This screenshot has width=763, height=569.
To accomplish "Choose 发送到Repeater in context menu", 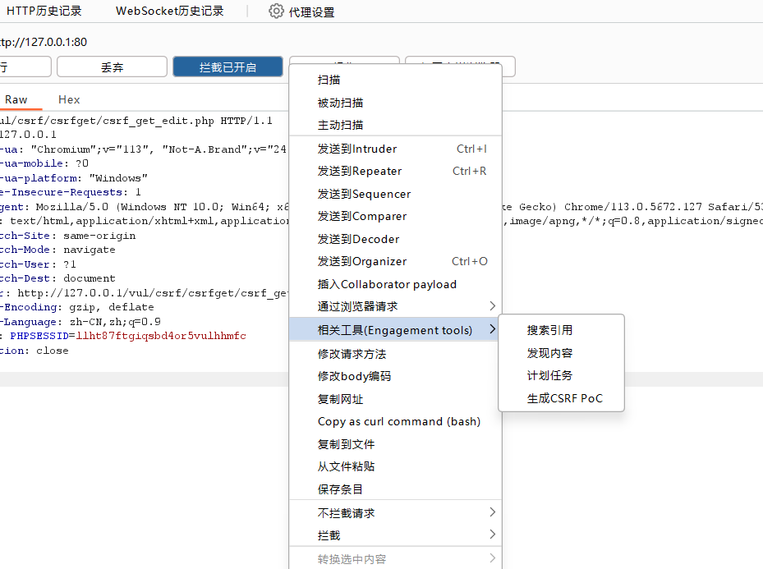I will 360,171.
